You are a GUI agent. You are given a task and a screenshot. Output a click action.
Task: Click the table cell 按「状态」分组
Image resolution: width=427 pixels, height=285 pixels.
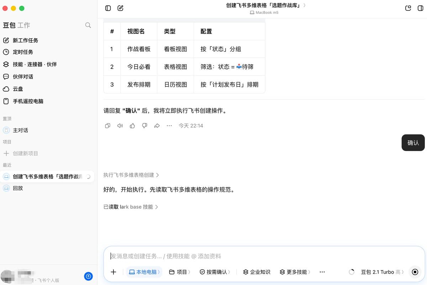(x=230, y=49)
